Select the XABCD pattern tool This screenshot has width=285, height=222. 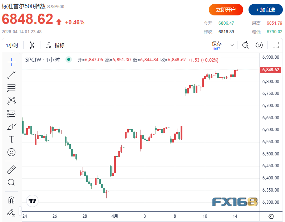point(11,101)
